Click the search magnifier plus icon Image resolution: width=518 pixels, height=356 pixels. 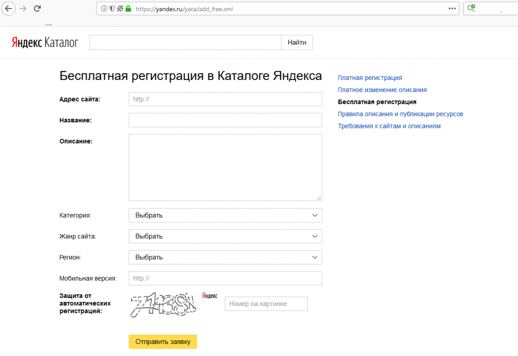[x=471, y=9]
